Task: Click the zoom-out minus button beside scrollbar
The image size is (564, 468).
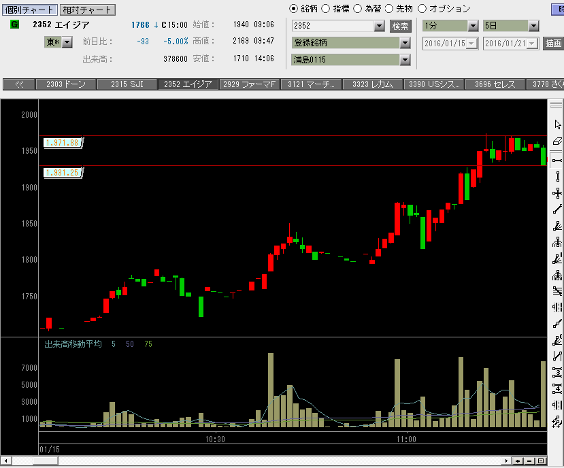Action: point(529,461)
